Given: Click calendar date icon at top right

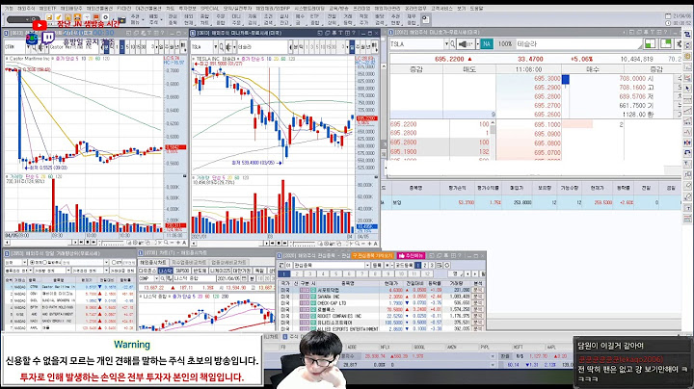Looking at the screenshot, I should (x=668, y=16).
